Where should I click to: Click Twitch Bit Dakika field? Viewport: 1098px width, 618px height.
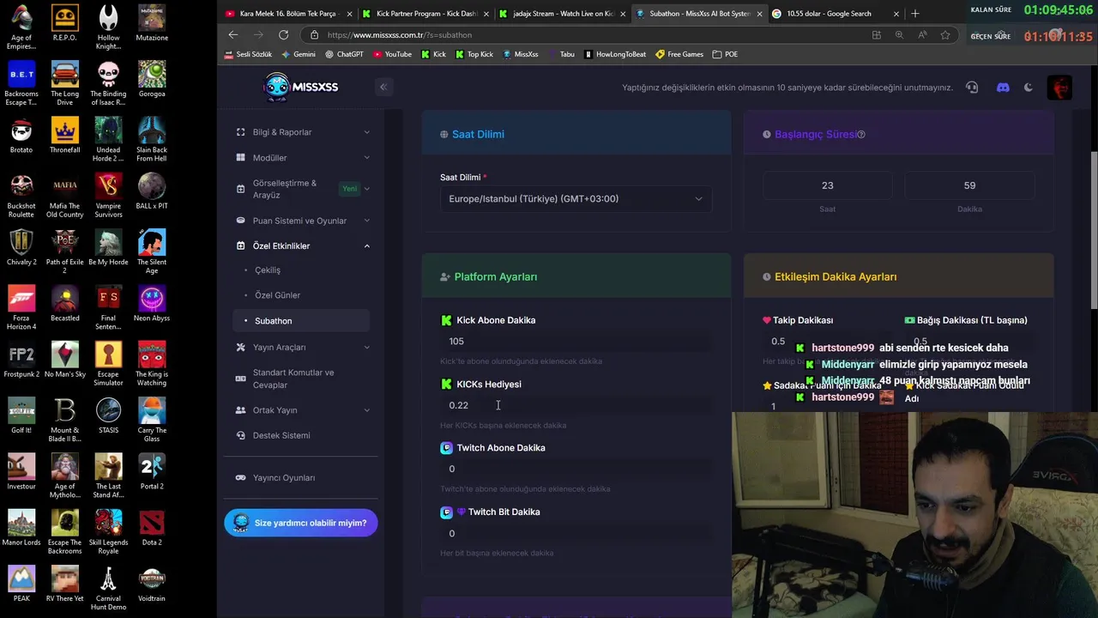576,533
